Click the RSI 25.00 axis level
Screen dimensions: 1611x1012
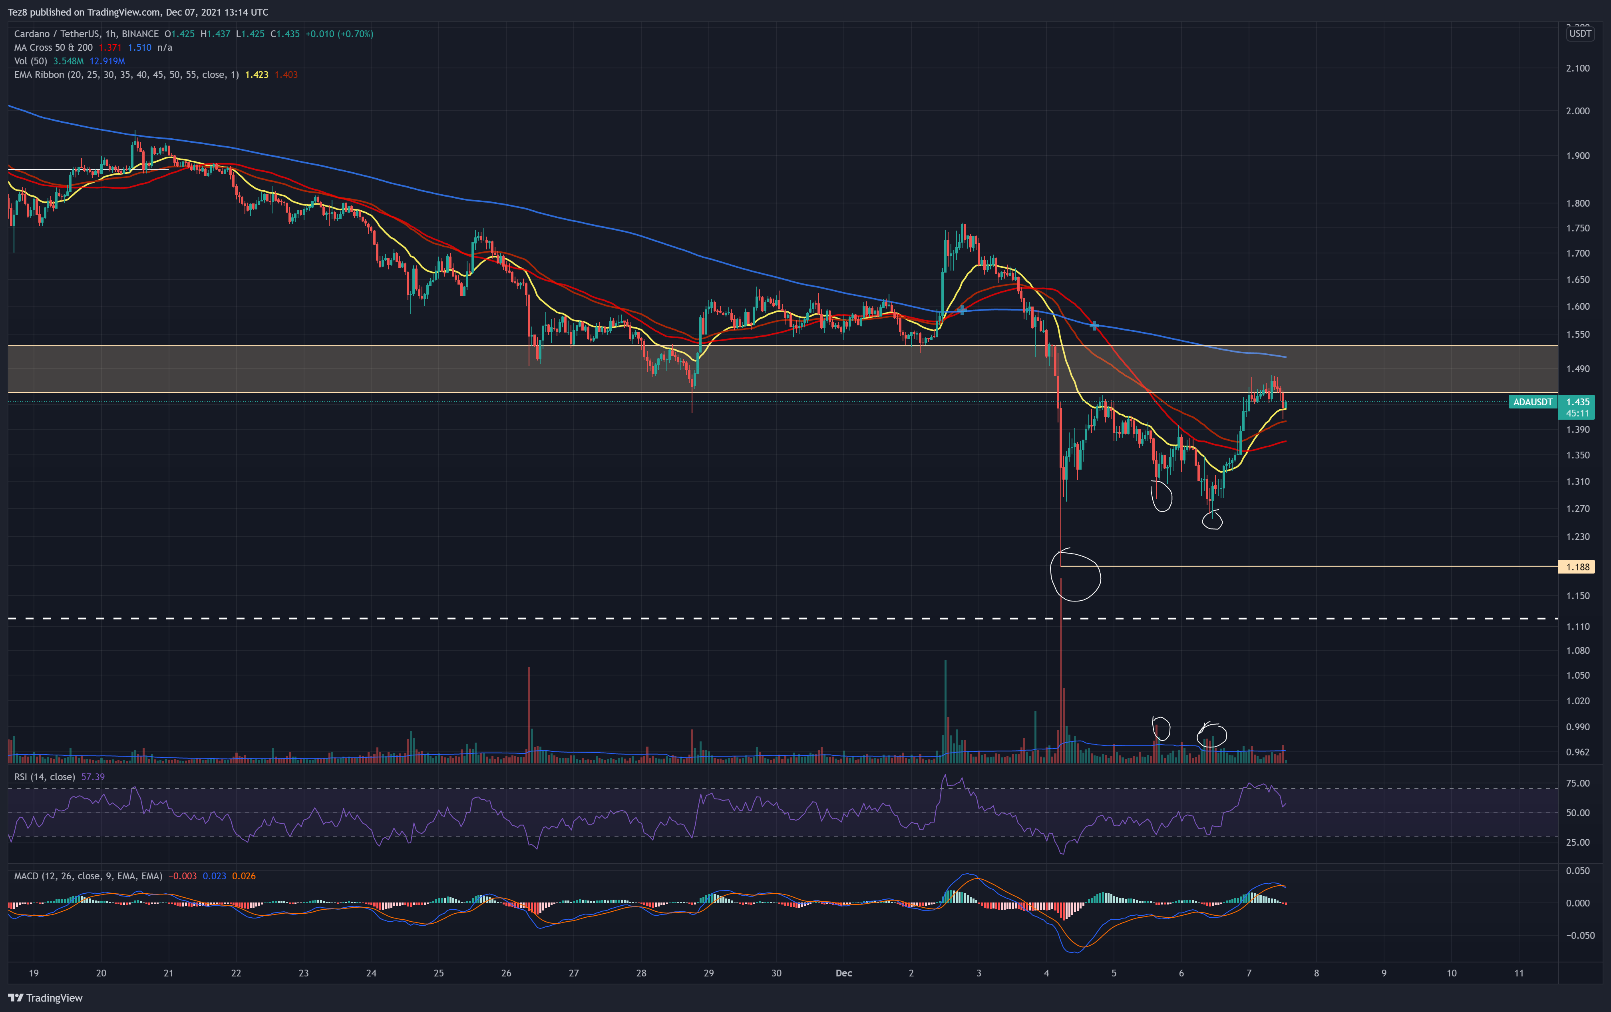point(1577,842)
